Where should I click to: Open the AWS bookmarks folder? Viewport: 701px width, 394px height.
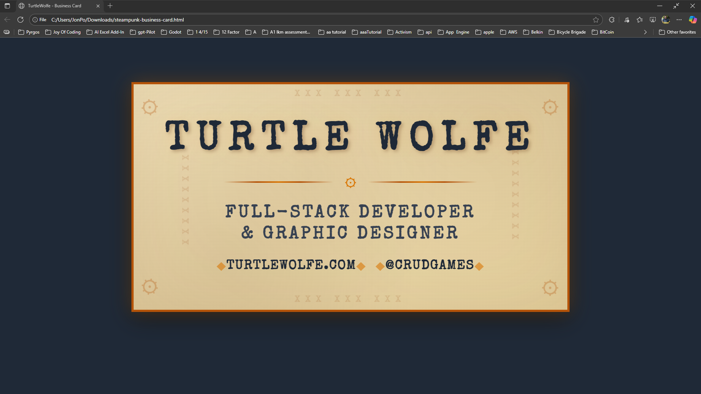pos(509,32)
